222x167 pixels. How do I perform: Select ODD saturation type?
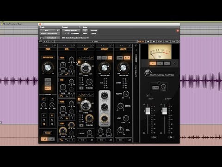pyautogui.click(x=48, y=80)
